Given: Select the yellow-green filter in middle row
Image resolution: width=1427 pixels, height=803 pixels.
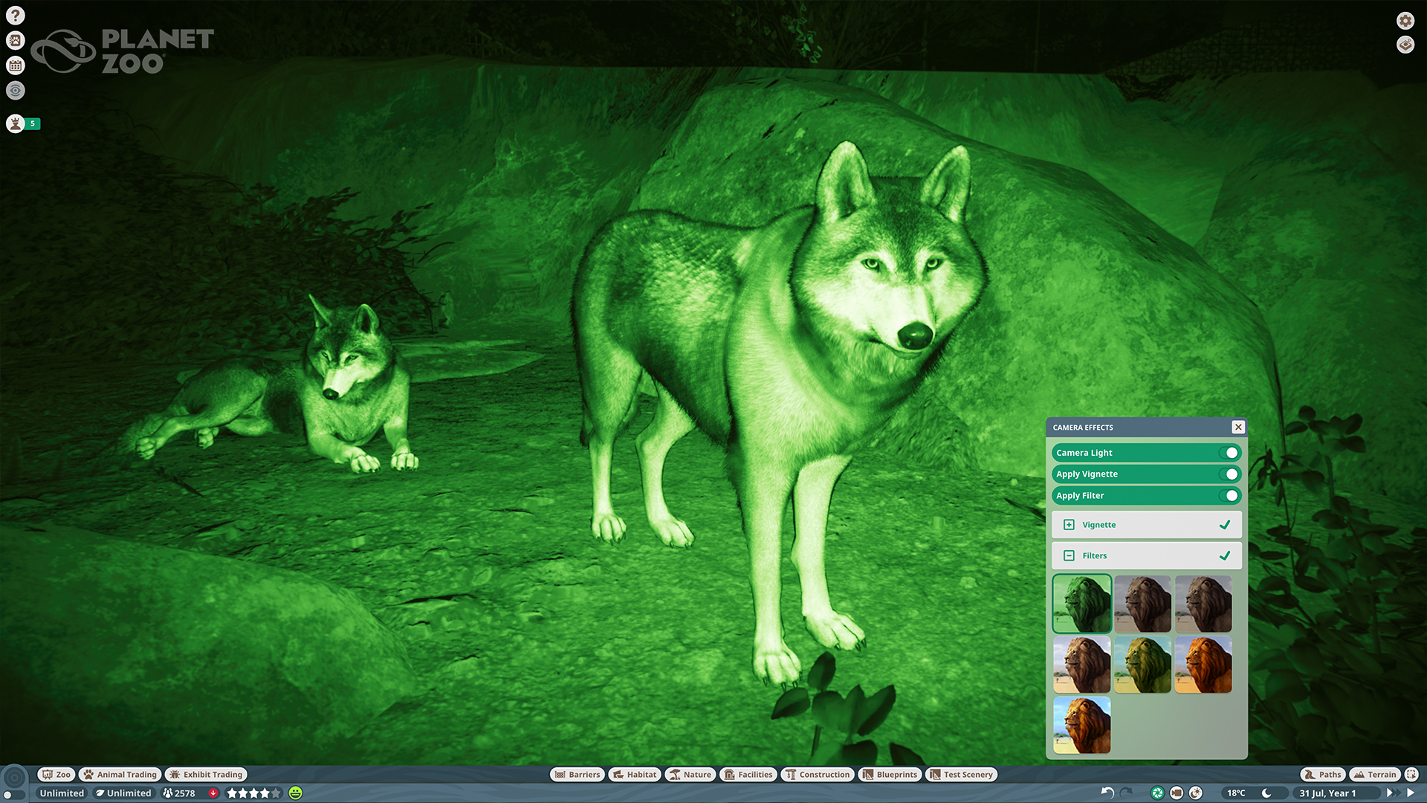Looking at the screenshot, I should (x=1143, y=665).
